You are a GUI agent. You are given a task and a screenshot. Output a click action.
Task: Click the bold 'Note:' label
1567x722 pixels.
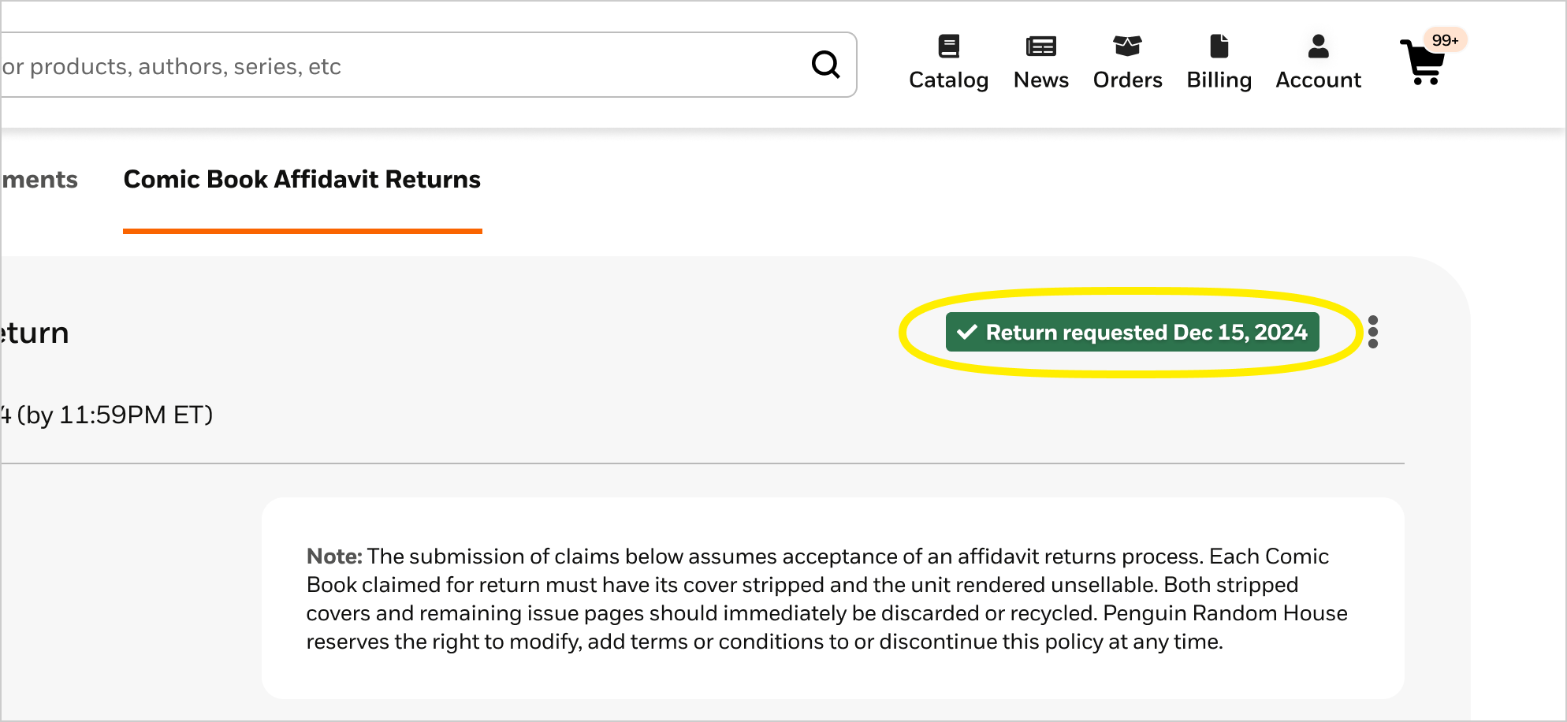(x=334, y=556)
